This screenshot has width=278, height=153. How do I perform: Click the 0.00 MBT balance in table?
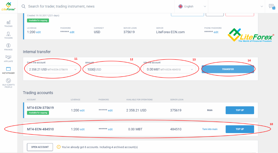pos(135,129)
